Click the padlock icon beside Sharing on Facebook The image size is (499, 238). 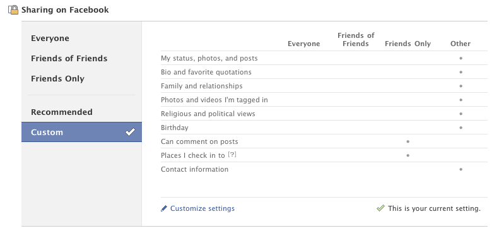[13, 10]
